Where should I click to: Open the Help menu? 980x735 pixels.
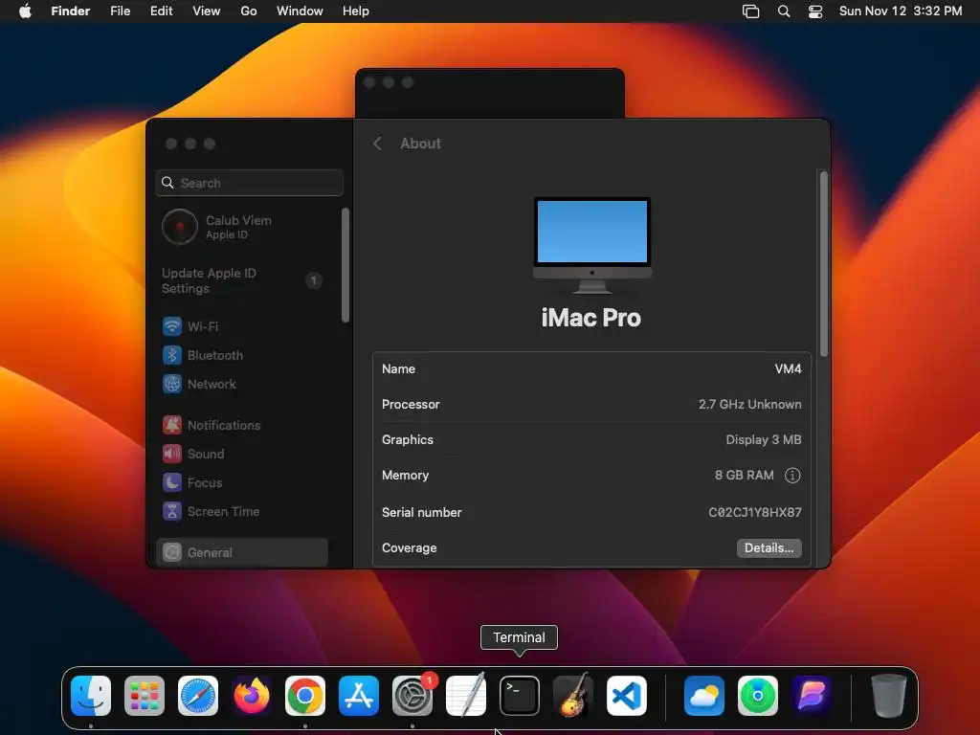point(356,11)
